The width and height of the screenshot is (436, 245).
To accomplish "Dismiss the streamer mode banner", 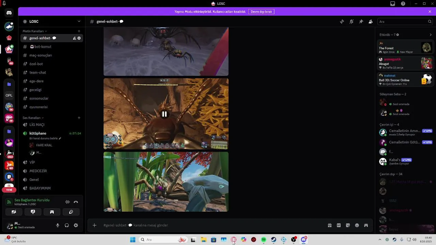I will (430, 12).
